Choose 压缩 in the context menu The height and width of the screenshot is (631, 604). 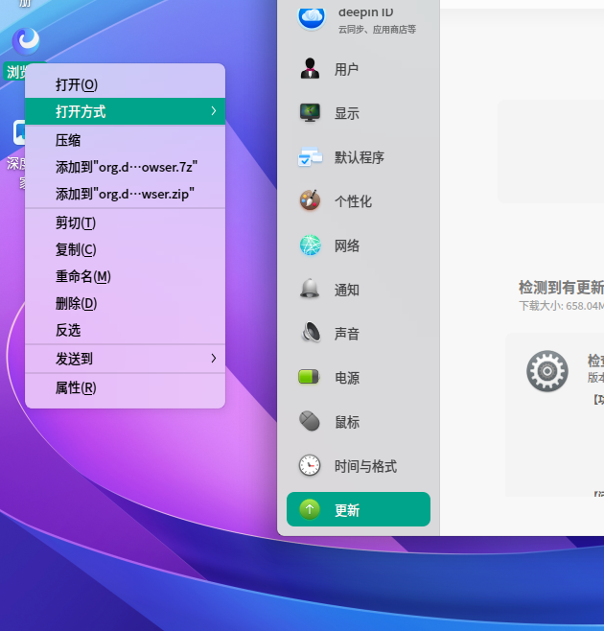point(125,140)
